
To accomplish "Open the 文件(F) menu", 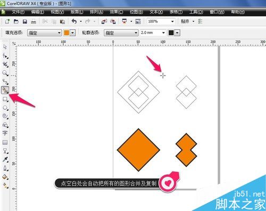I will tap(18, 12).
